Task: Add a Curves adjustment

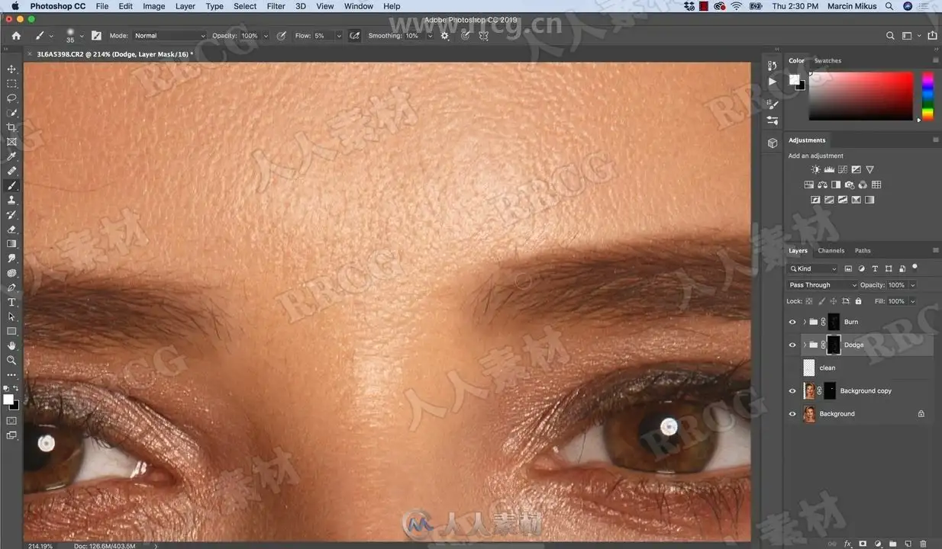Action: tap(843, 169)
